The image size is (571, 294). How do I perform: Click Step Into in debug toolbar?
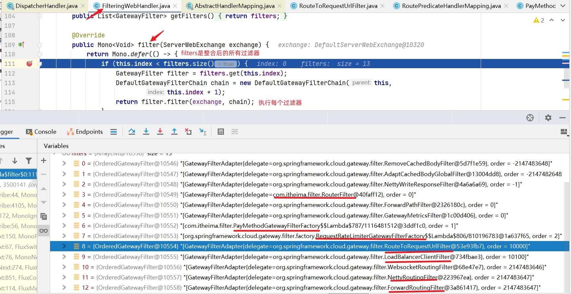coord(146,132)
